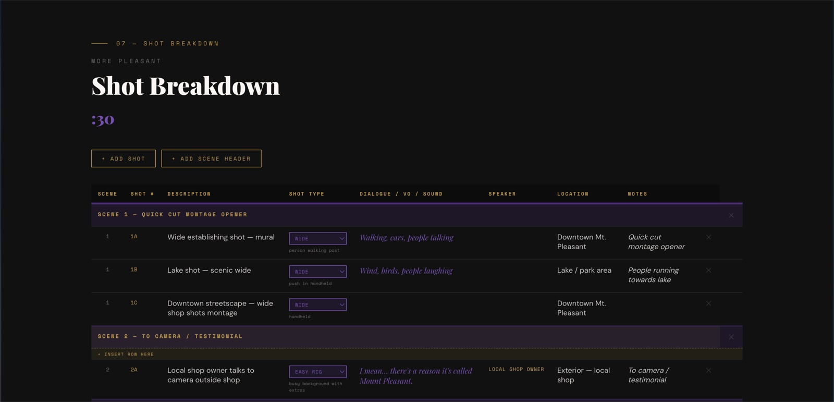
Task: Edit the Shot Breakdown page title
Action: click(x=186, y=86)
